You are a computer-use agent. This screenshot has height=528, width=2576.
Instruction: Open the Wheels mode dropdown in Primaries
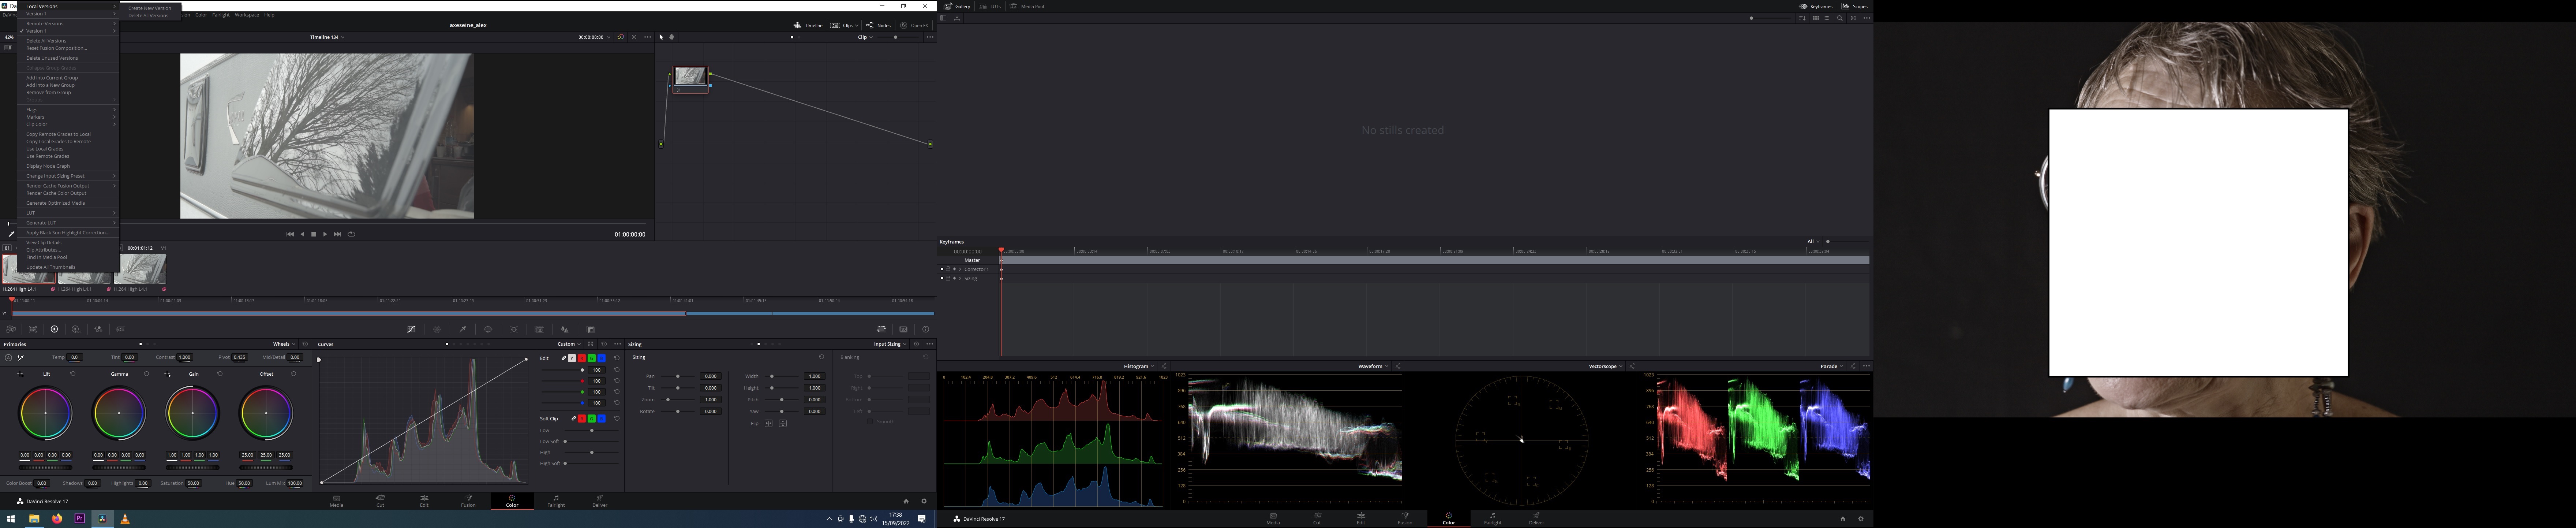coord(284,344)
